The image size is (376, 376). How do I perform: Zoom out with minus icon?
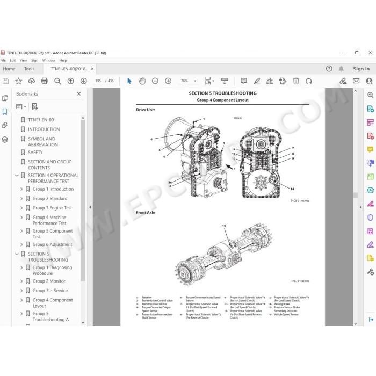pyautogui.click(x=155, y=81)
